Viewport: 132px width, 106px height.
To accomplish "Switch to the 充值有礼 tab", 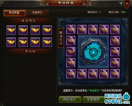I will click(38, 13).
